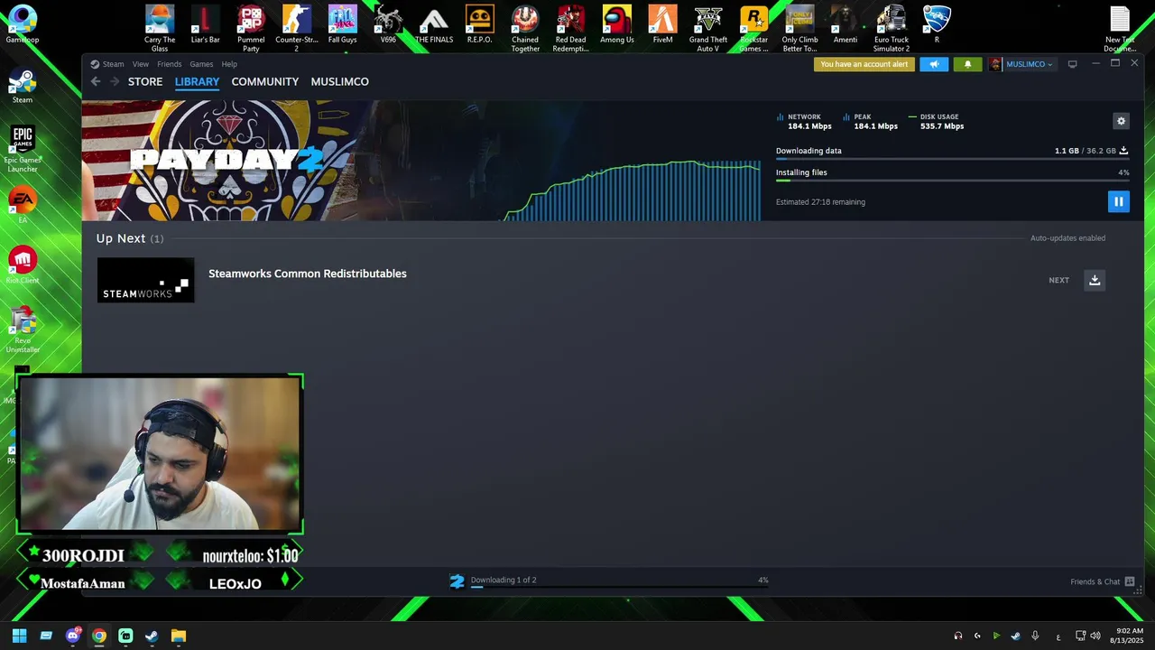Viewport: 1155px width, 650px height.
Task: Switch to Big Picture mode icon
Action: 1072,64
